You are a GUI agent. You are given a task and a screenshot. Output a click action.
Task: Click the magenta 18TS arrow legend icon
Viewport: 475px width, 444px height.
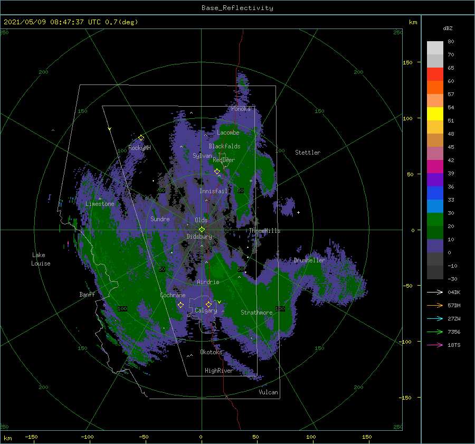[435, 345]
